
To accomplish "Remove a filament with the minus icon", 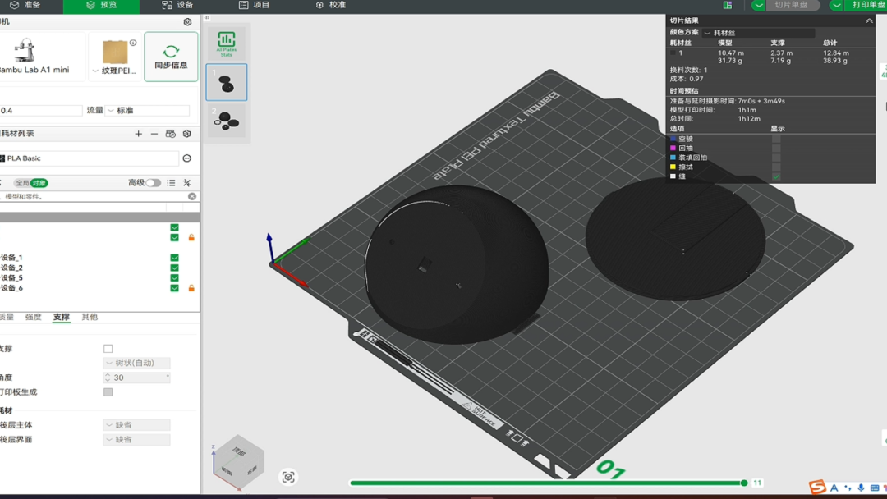I will [154, 134].
